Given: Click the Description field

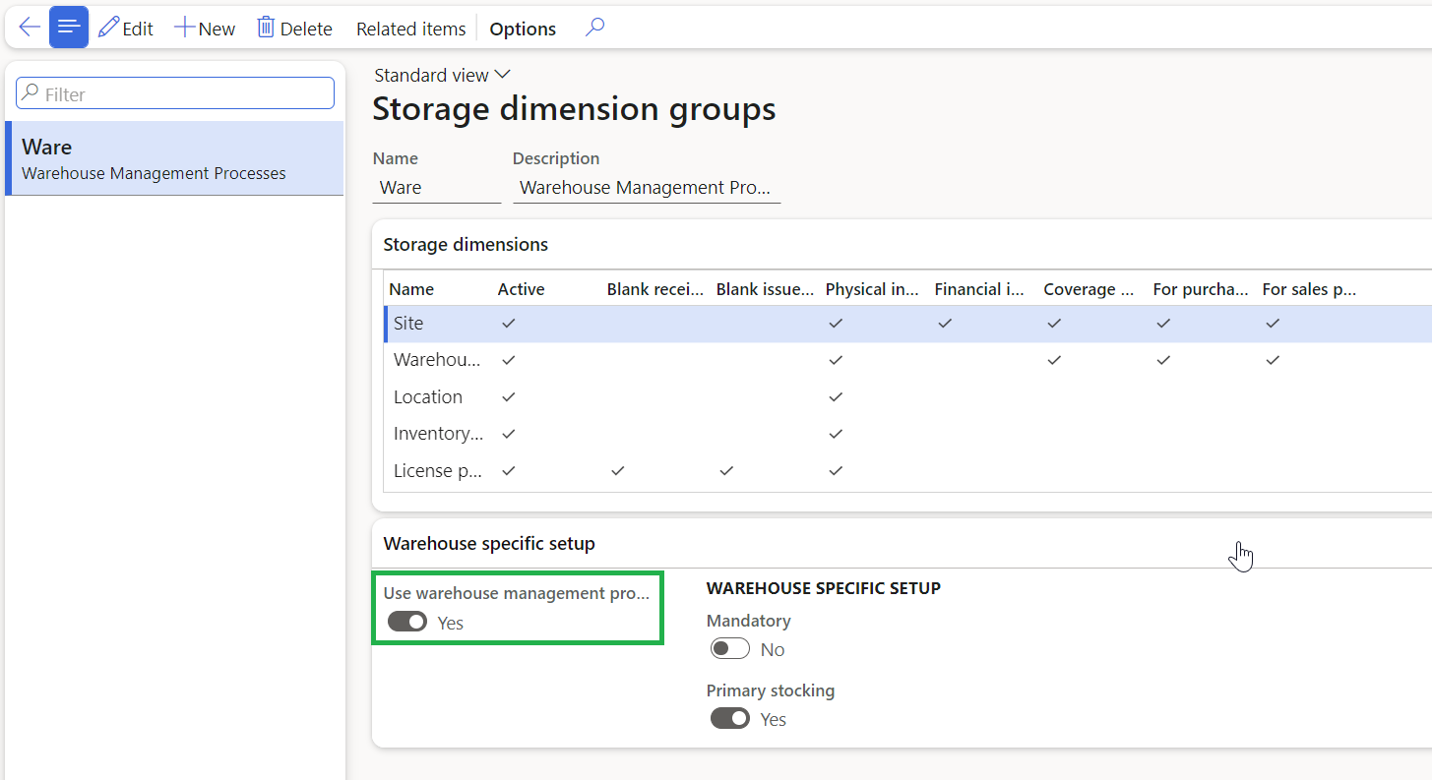Looking at the screenshot, I should tap(647, 187).
